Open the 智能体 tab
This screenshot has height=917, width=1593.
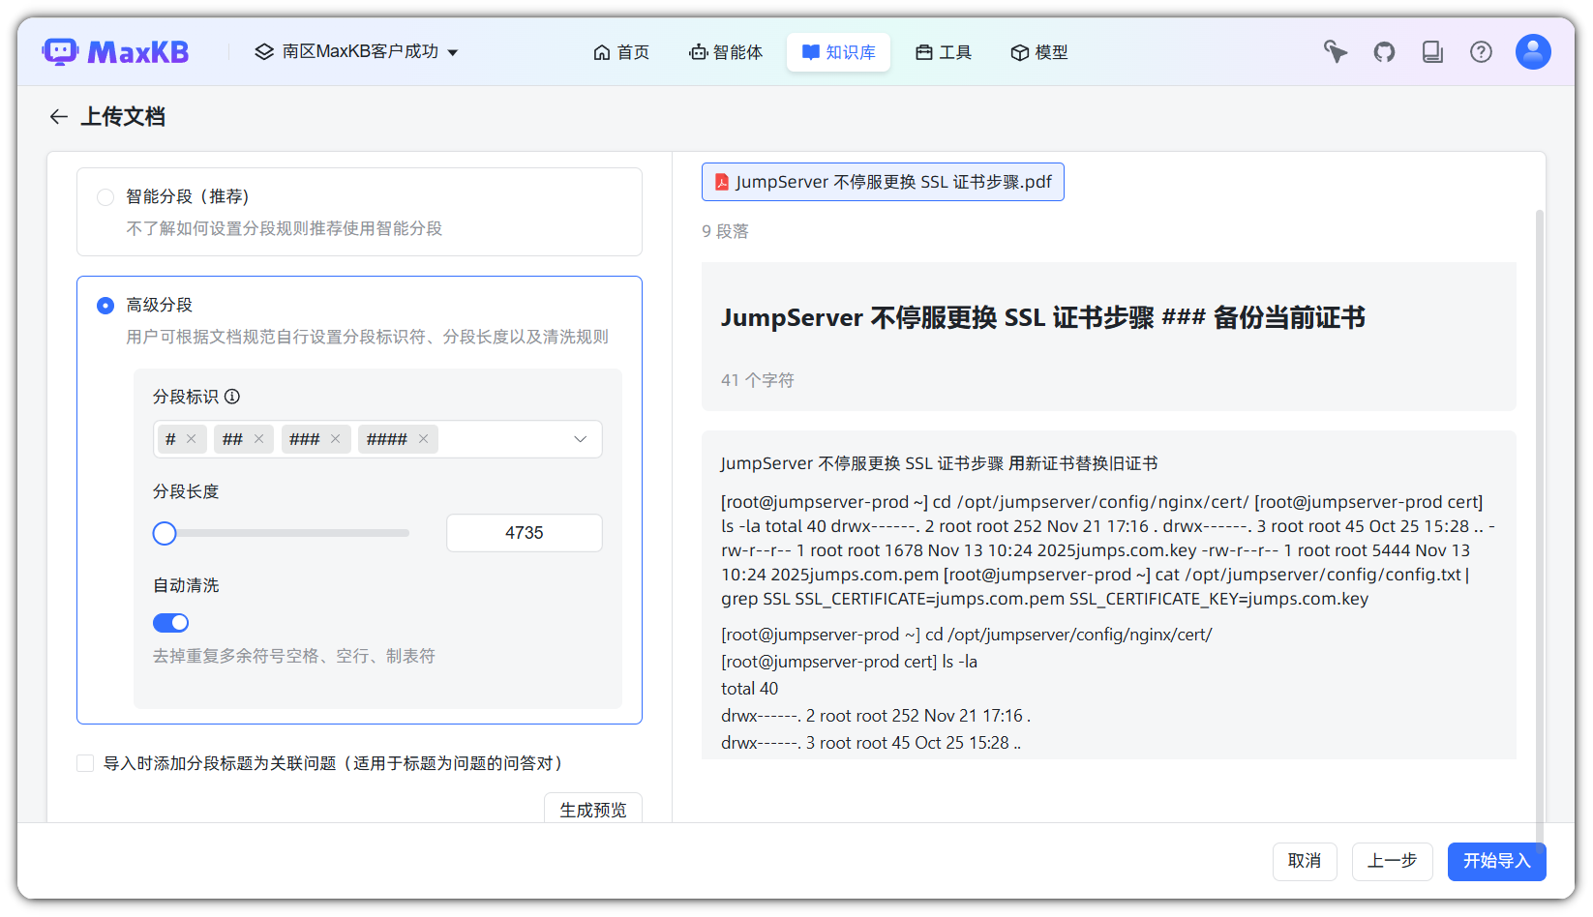coord(726,52)
